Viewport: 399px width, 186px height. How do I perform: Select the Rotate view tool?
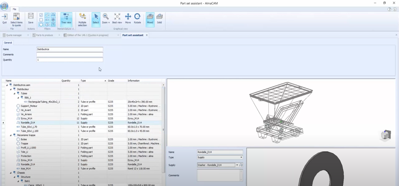137,18
